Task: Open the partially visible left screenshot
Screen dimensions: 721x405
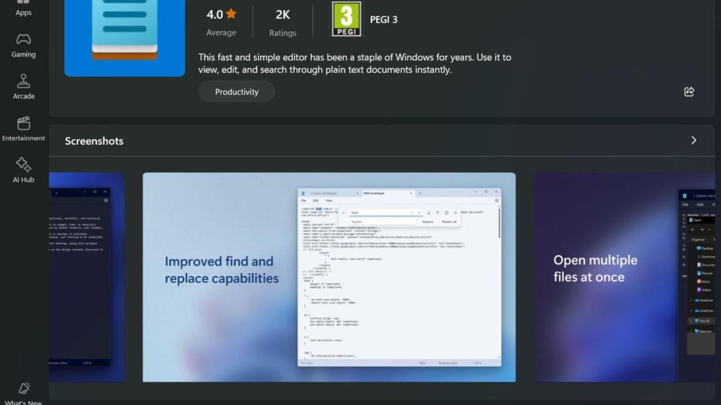Action: pos(87,277)
